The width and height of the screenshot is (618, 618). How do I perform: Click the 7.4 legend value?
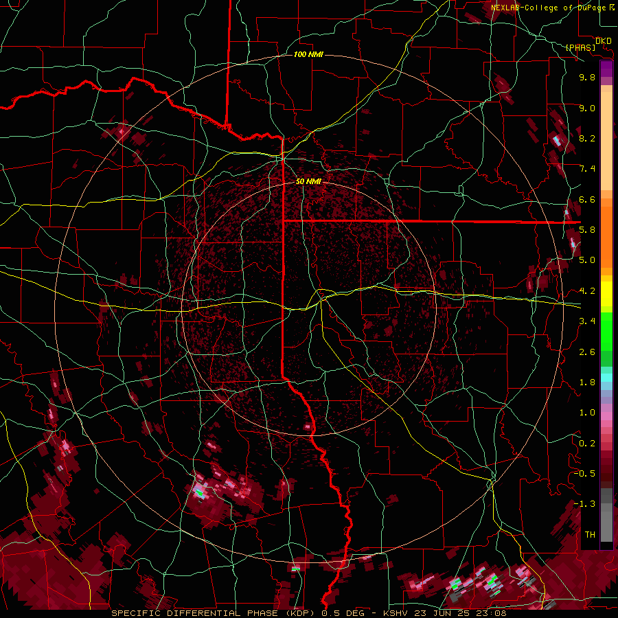pyautogui.click(x=587, y=169)
